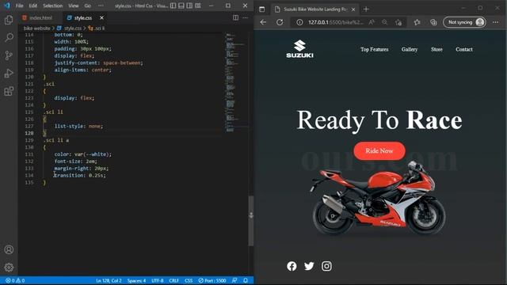
Task: Click the address bar URL 127.0.0.1
Action: click(335, 22)
